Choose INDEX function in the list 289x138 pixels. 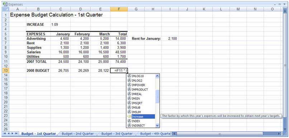coord(141,121)
